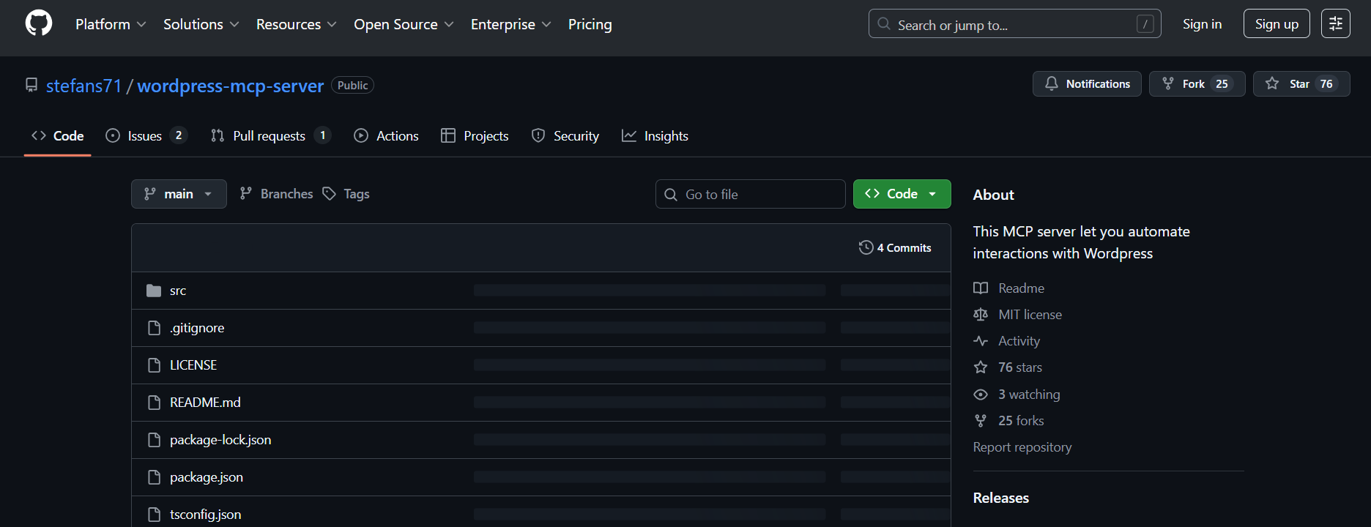
Task: Click the magnifier icon in Go to file
Action: coord(670,195)
